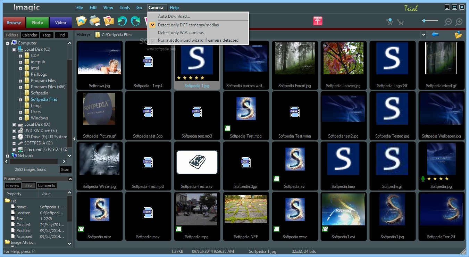
Task: Collapse the Computer tree node
Action: [8, 43]
